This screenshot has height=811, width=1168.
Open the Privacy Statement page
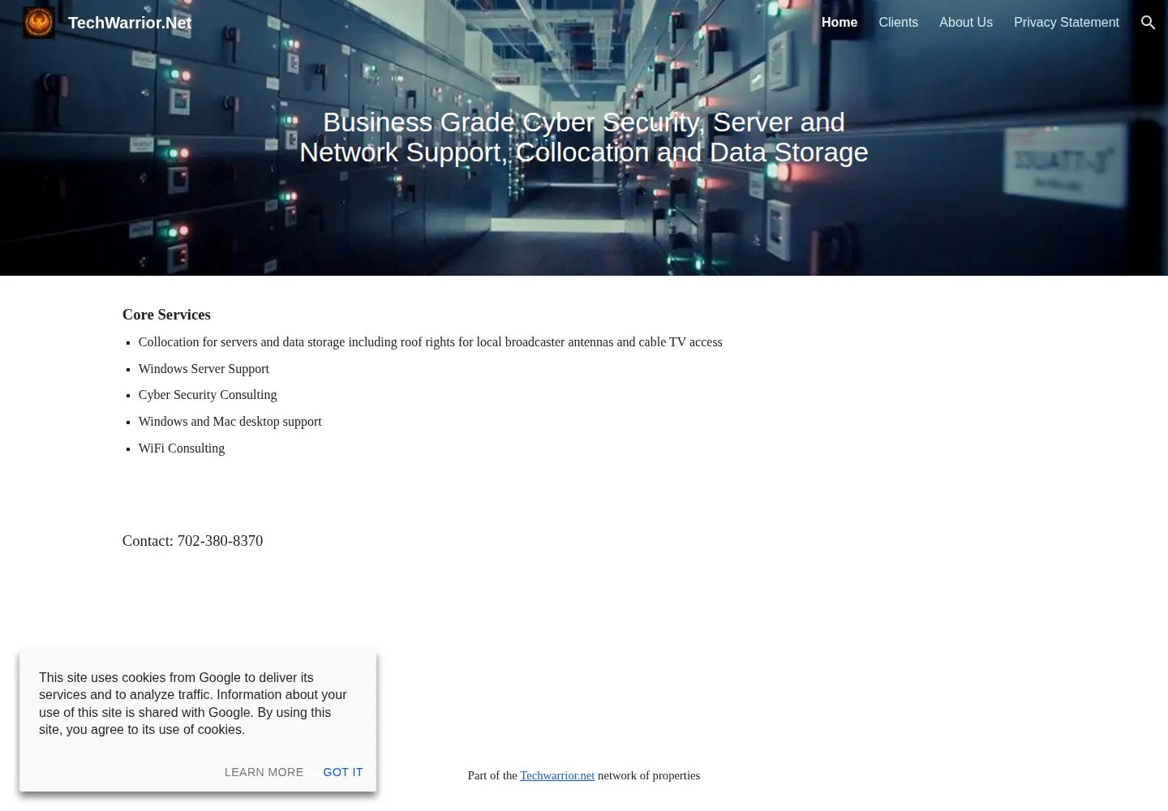(x=1066, y=23)
